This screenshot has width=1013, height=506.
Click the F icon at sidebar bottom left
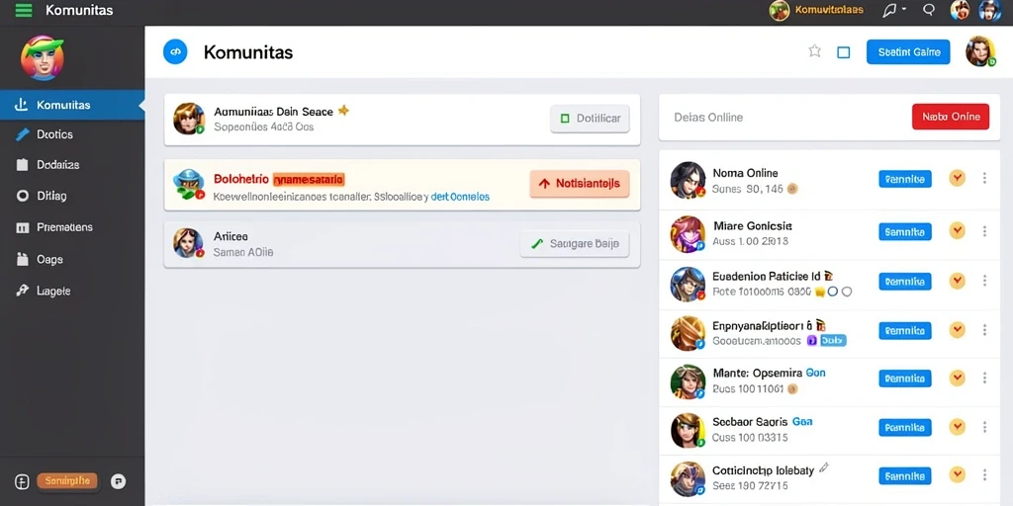click(x=22, y=481)
